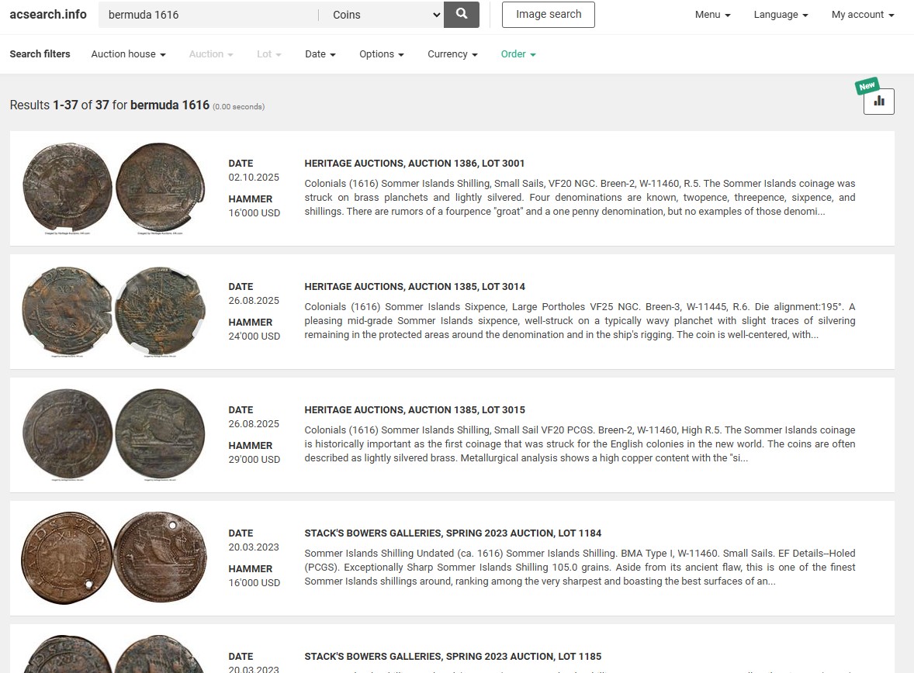Open the holed shilling lot 1184 image
This screenshot has height=673, width=914.
click(114, 557)
